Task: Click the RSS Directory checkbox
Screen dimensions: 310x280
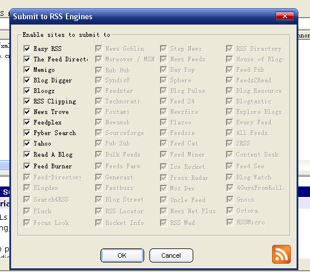Action: pyautogui.click(x=229, y=49)
